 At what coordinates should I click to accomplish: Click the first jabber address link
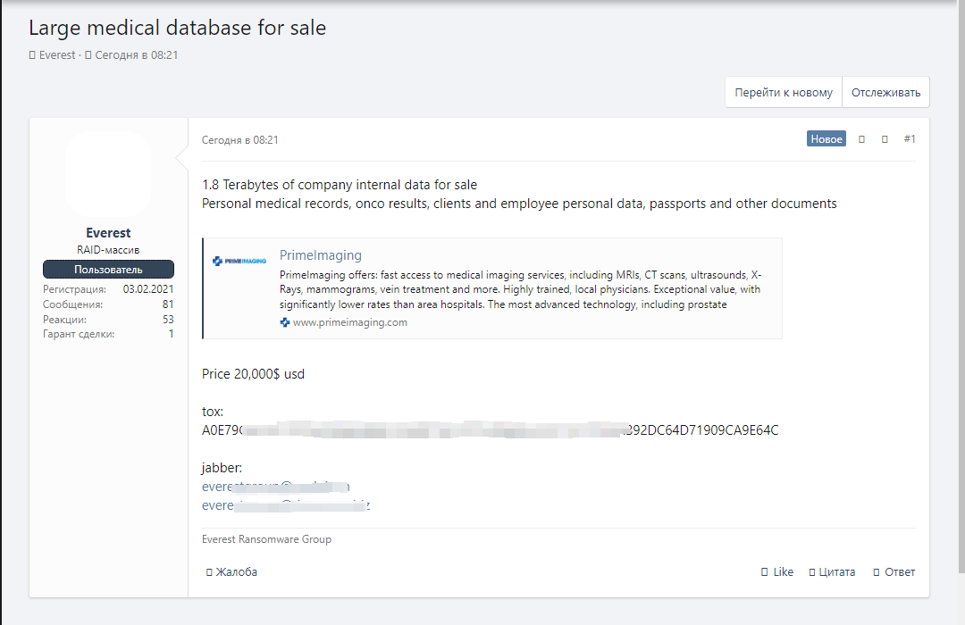pyautogui.click(x=276, y=487)
